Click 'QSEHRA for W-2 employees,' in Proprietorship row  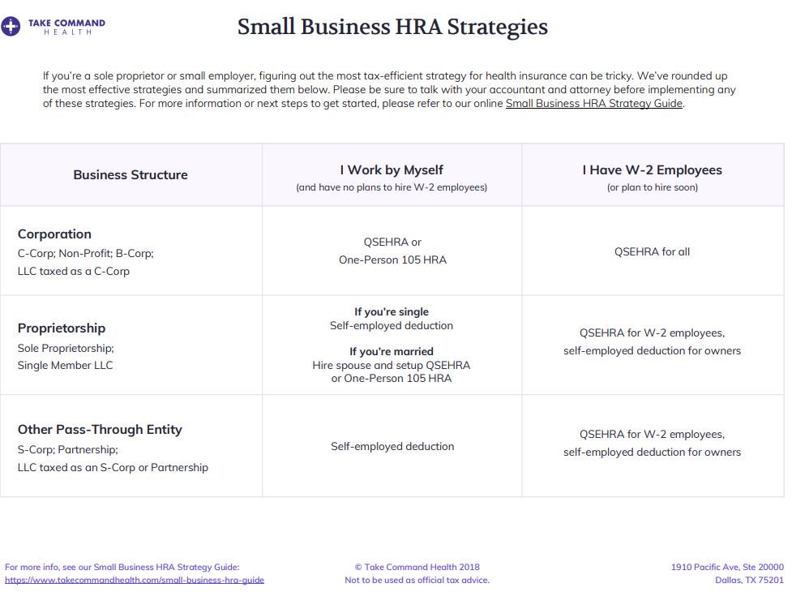point(652,332)
